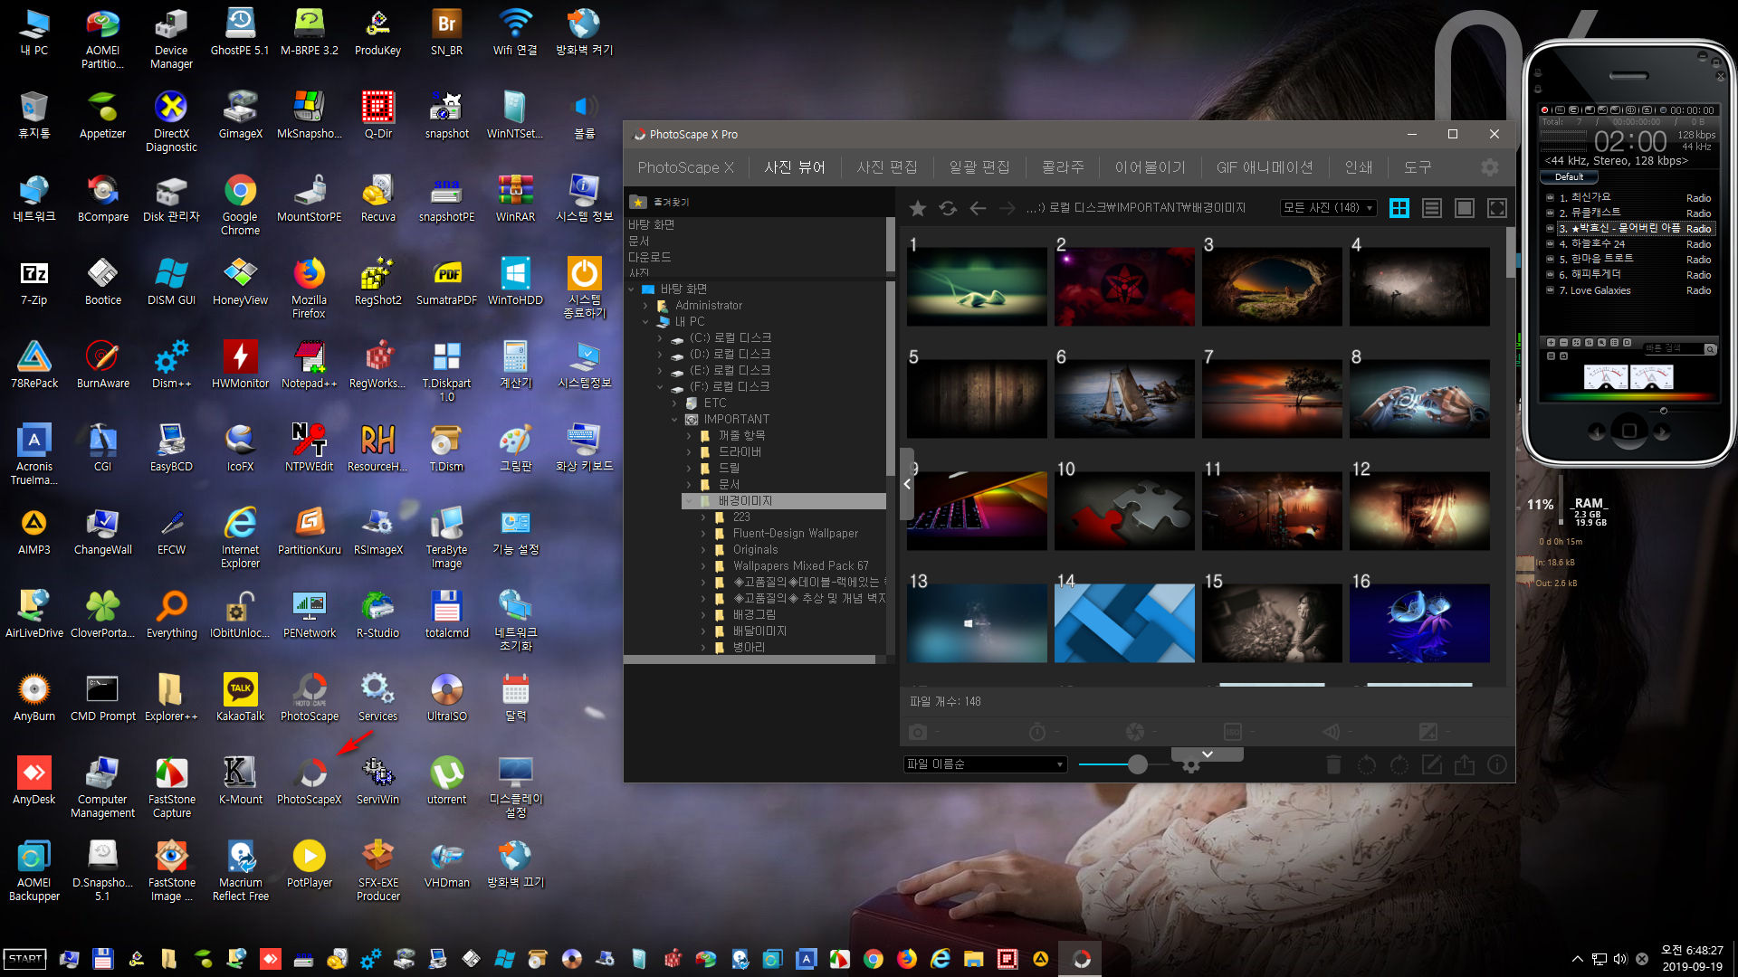Open PhotoScape settings gear at top right
This screenshot has width=1738, height=977.
(x=1489, y=167)
